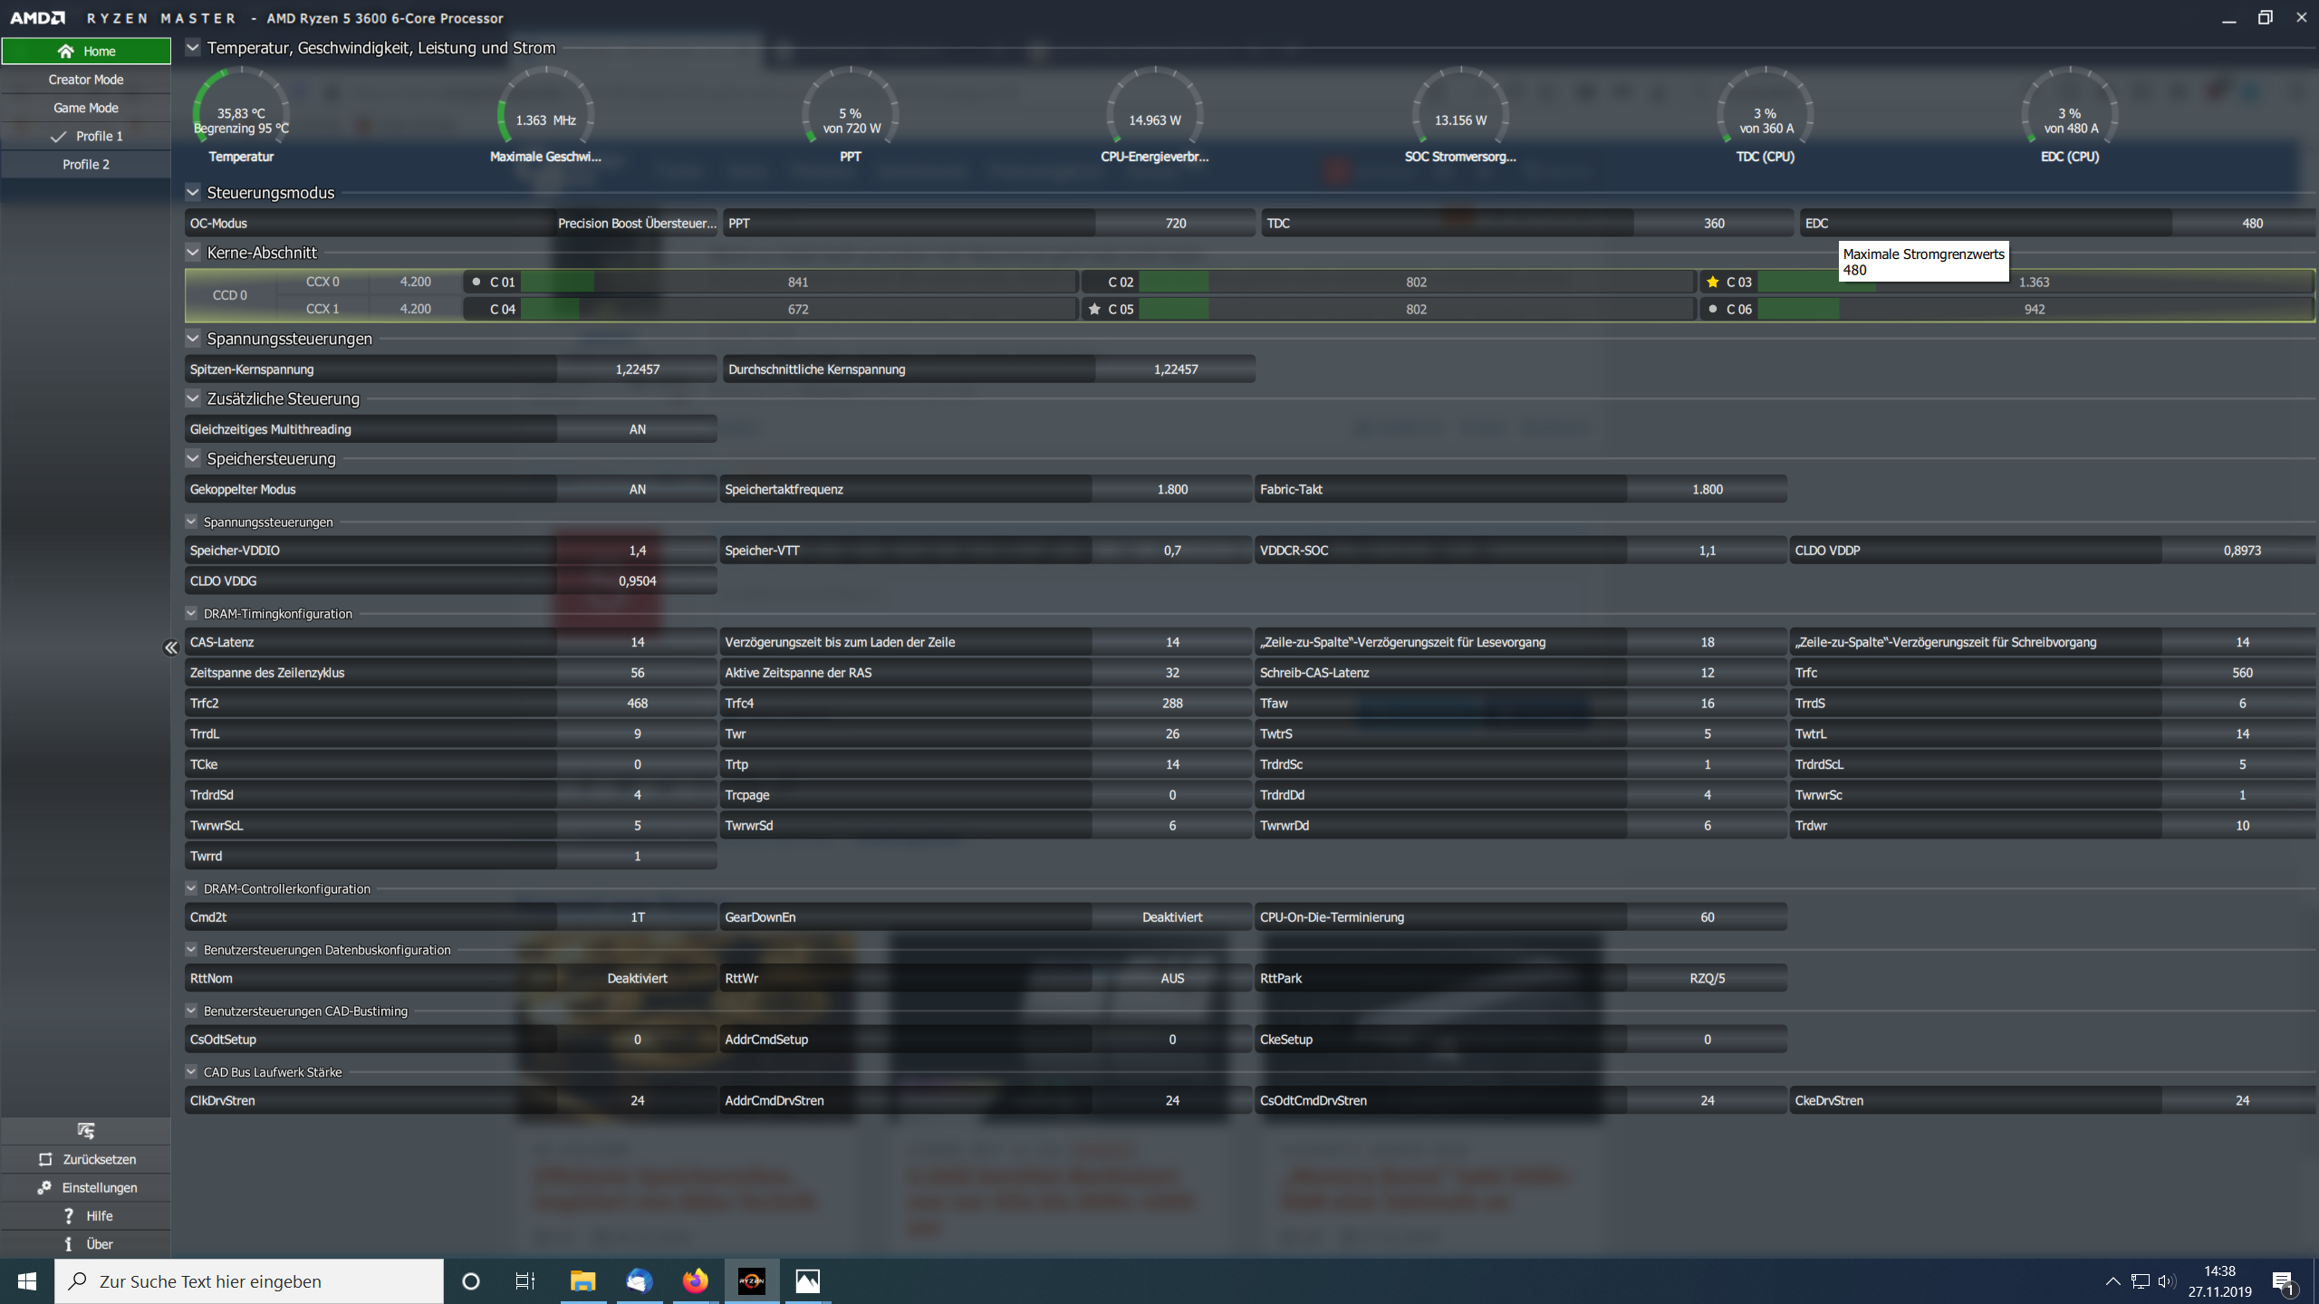Click the gold star on core C 03
Image resolution: width=2319 pixels, height=1304 pixels.
(1712, 282)
